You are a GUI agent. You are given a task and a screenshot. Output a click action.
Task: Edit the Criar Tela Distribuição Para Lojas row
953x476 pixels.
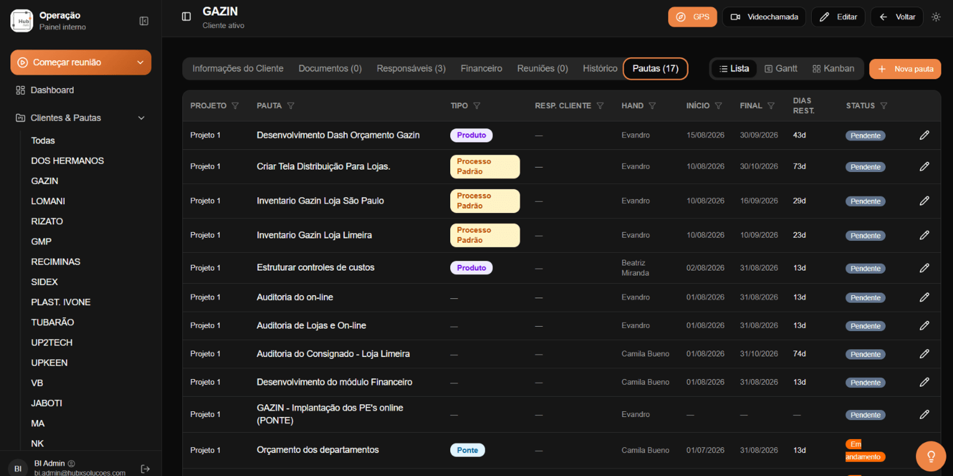point(924,167)
